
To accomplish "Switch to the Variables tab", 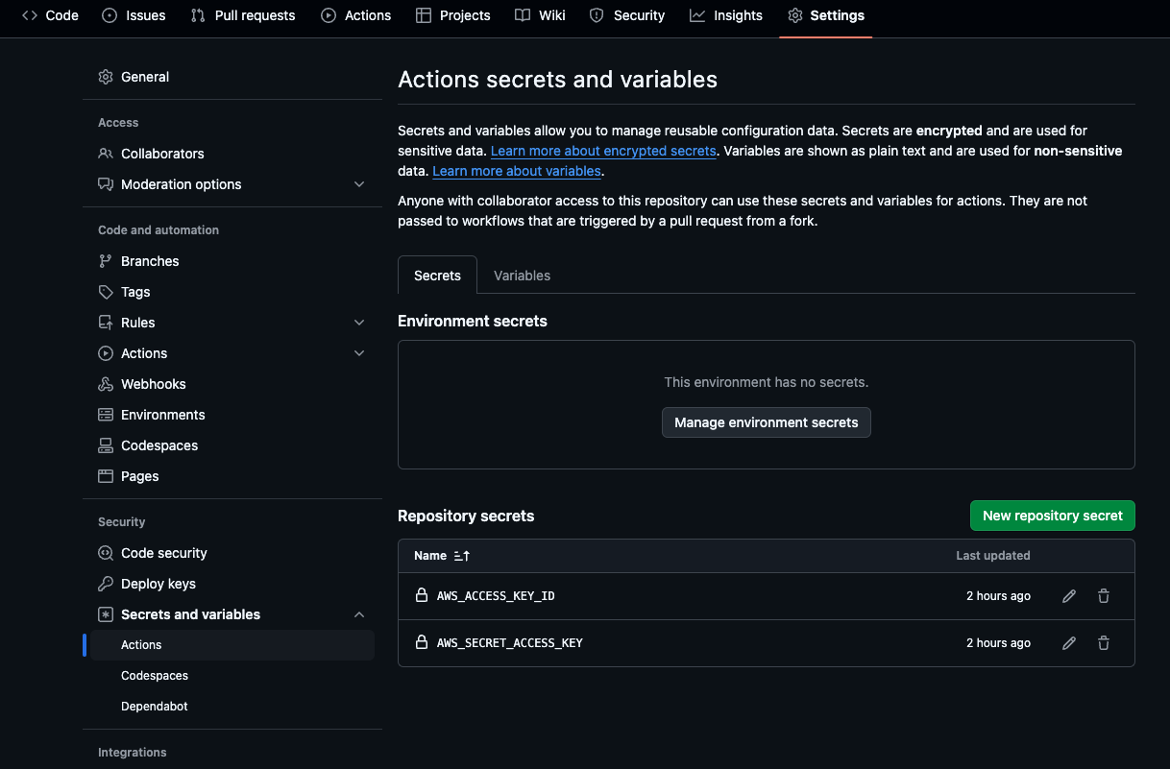I will coord(522,276).
